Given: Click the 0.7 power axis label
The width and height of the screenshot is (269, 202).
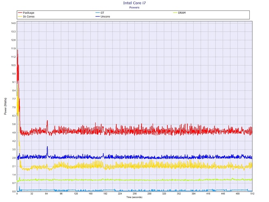Looking at the screenshot, I should pyautogui.click(x=14, y=183).
